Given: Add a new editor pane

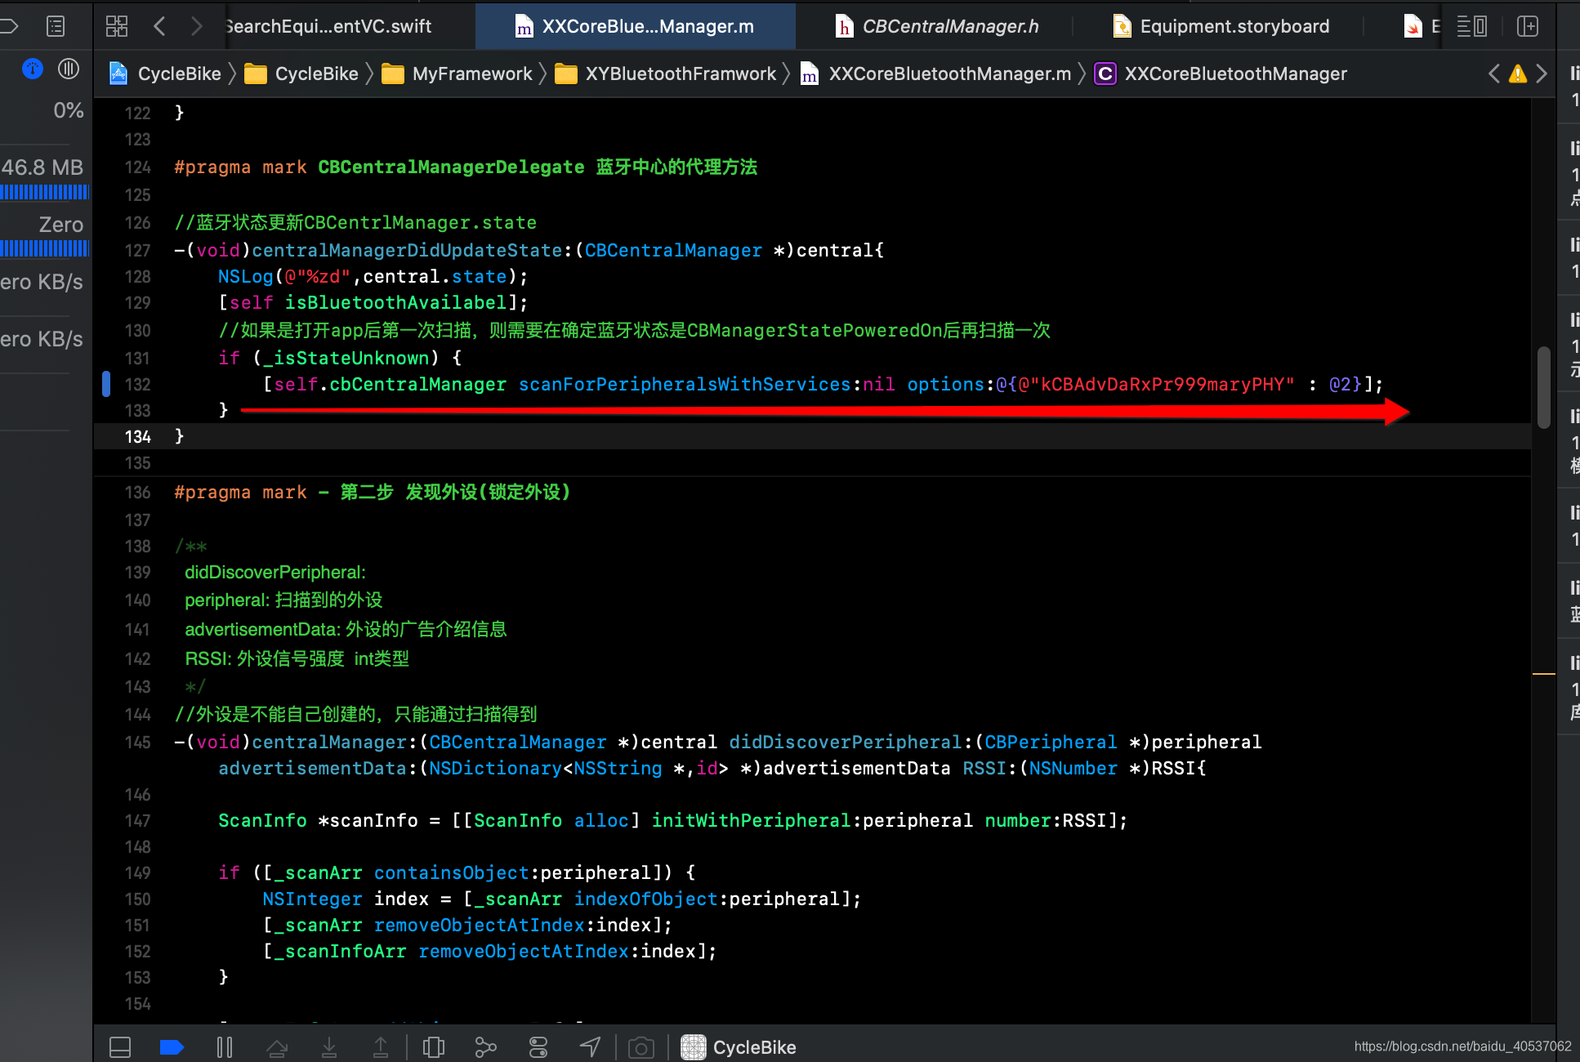Looking at the screenshot, I should (1528, 26).
